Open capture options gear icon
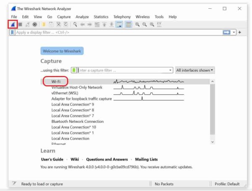 (x=35, y=25)
